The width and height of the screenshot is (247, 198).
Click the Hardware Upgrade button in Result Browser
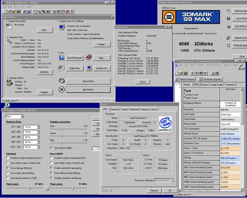click(x=210, y=79)
